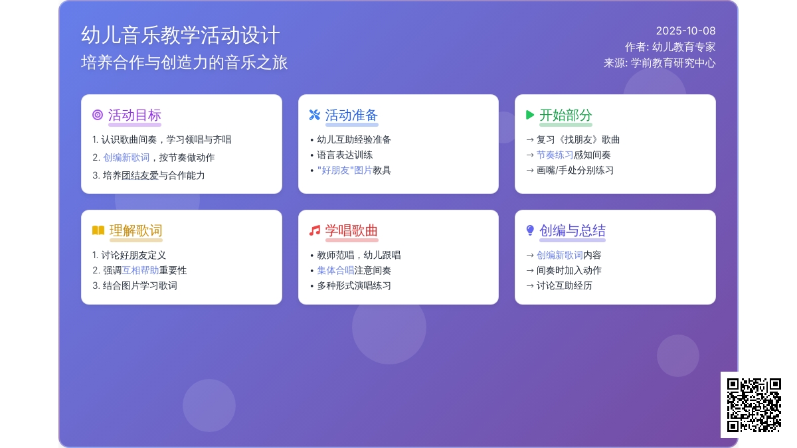Click the music note icon beside 学唱歌曲
Viewport: 797px width, 448px height.
click(315, 230)
